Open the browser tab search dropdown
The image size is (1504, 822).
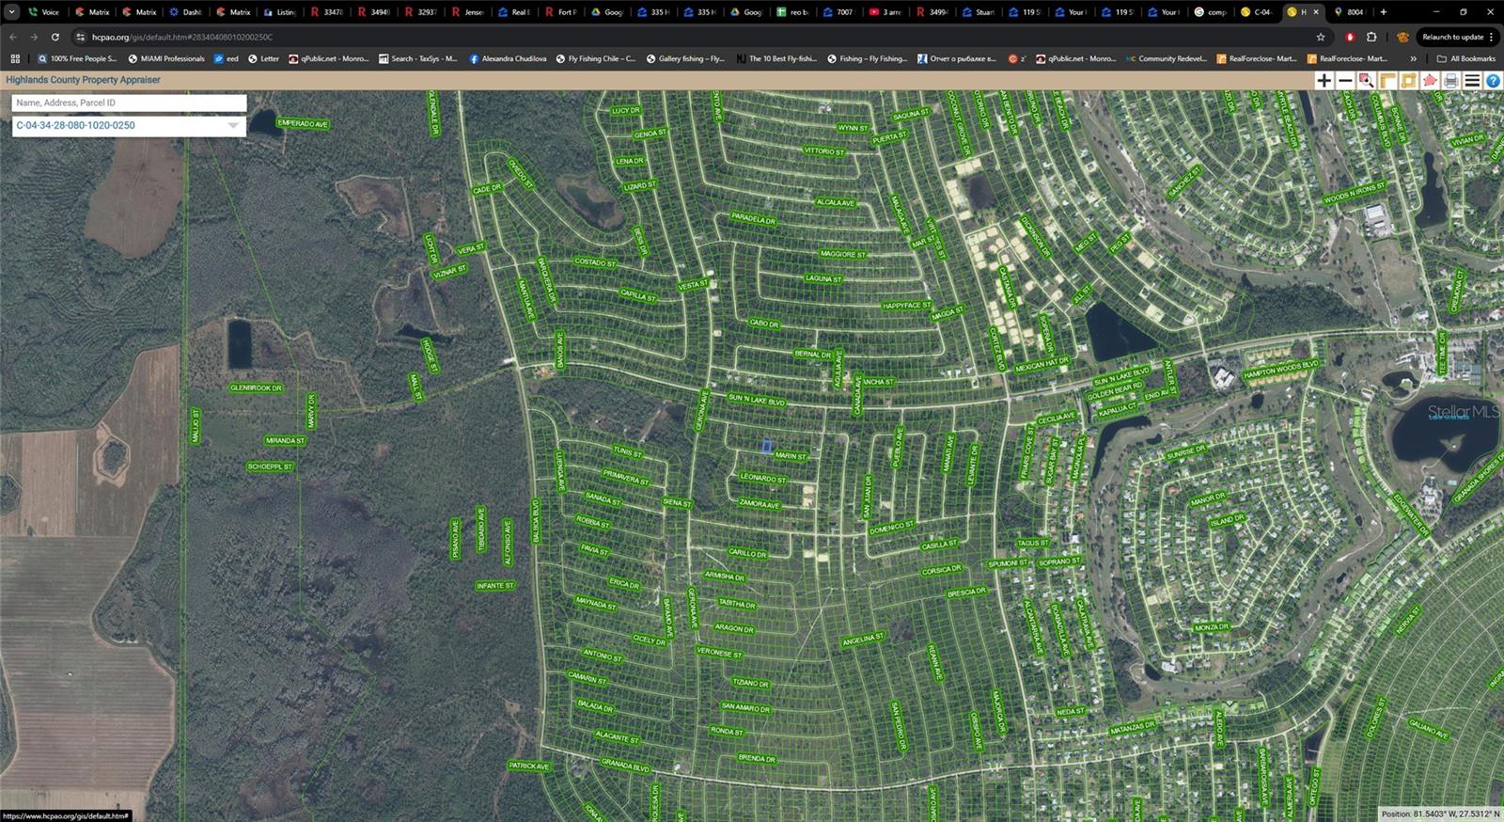(x=12, y=12)
